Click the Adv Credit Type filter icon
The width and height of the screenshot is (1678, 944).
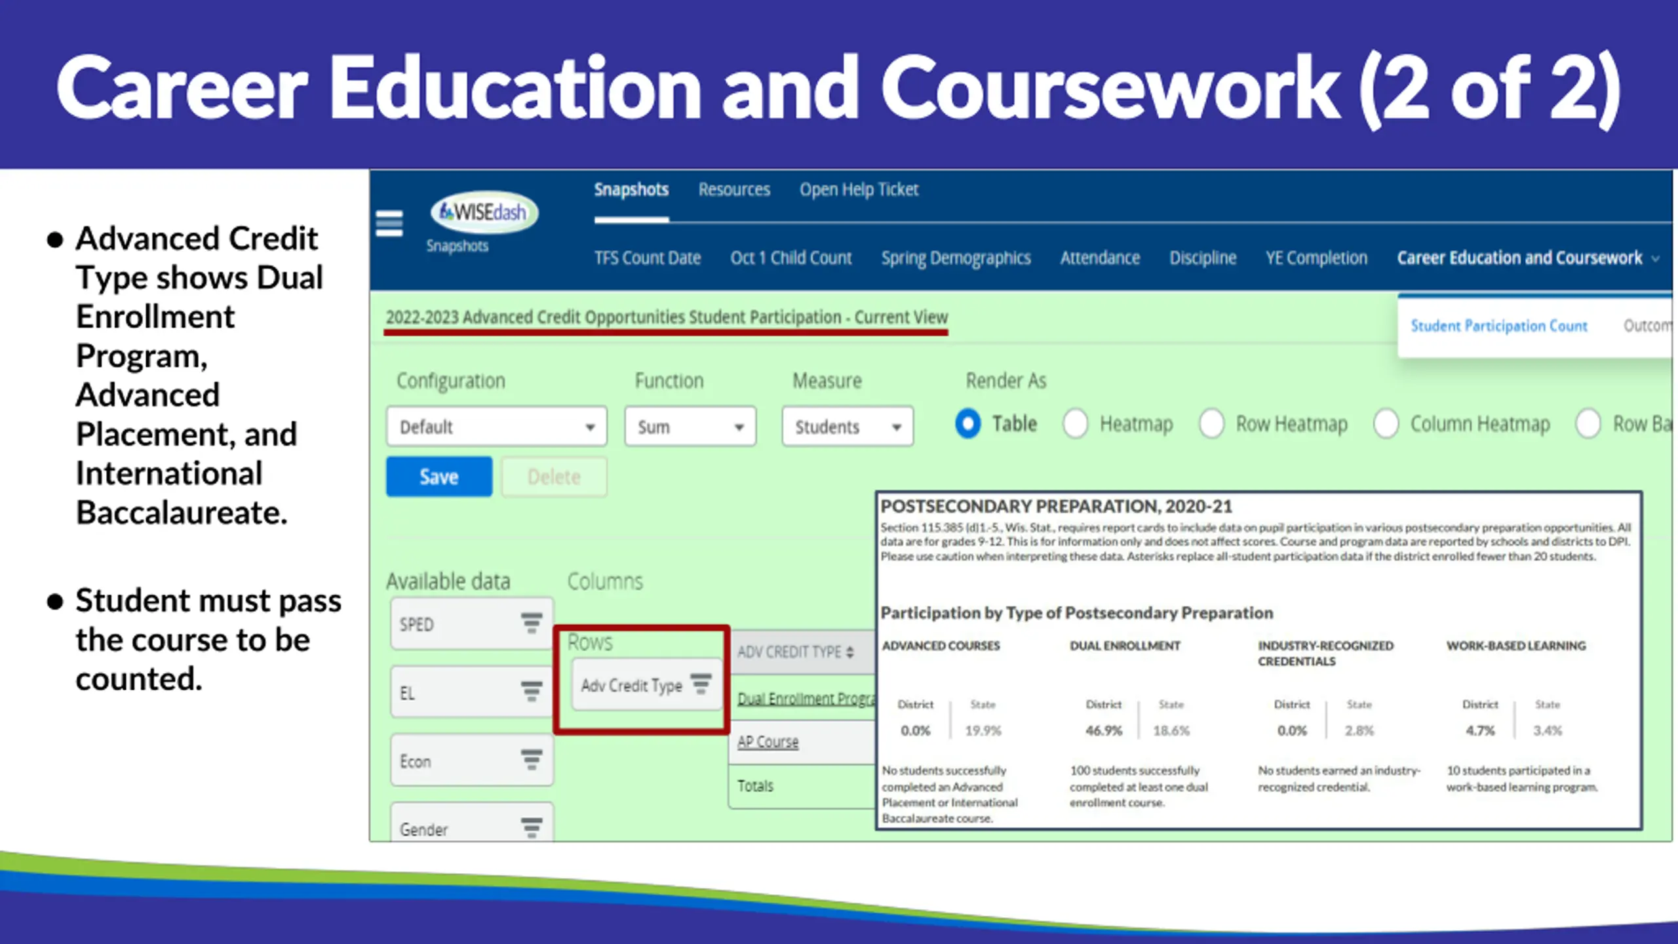coord(701,684)
